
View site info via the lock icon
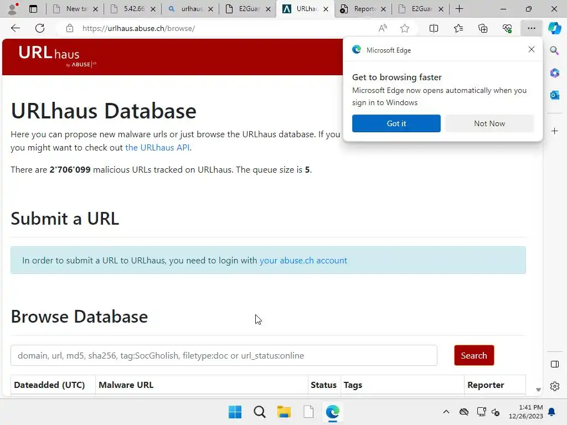pyautogui.click(x=70, y=28)
